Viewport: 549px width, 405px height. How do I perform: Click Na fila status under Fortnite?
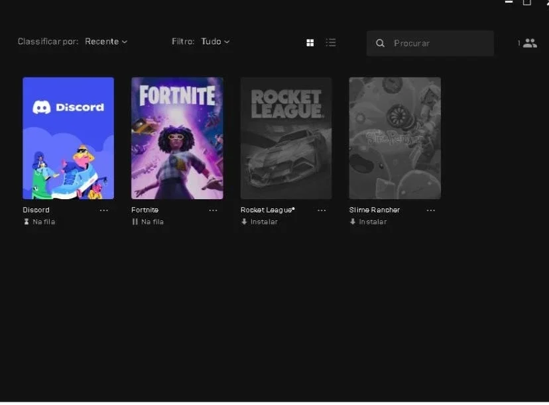point(152,222)
